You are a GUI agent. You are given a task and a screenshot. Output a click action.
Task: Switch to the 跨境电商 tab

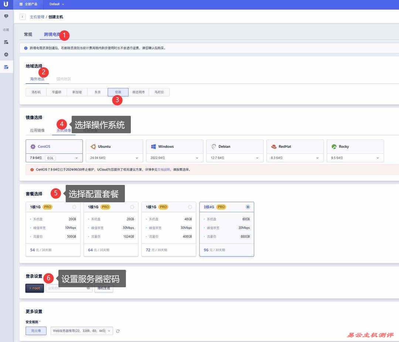[52, 34]
